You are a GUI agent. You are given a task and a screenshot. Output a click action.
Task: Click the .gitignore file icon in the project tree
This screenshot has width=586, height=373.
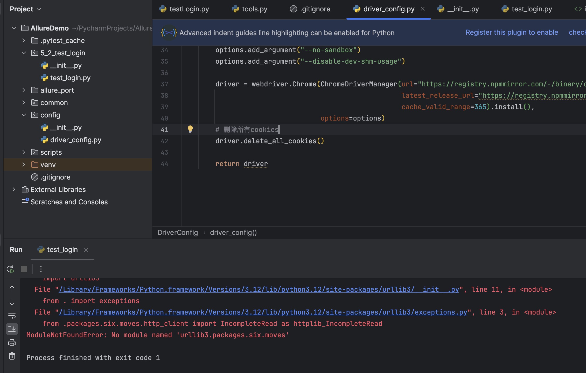pyautogui.click(x=35, y=177)
